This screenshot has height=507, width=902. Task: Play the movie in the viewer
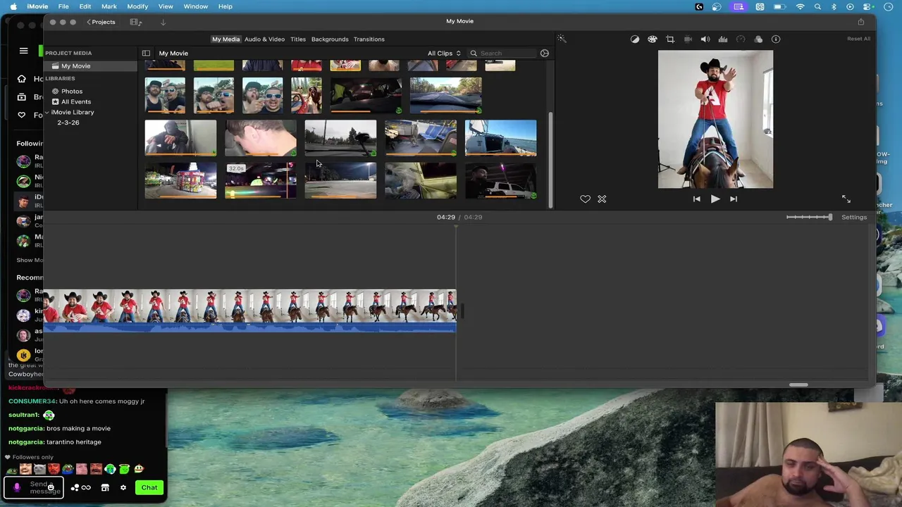tap(715, 199)
